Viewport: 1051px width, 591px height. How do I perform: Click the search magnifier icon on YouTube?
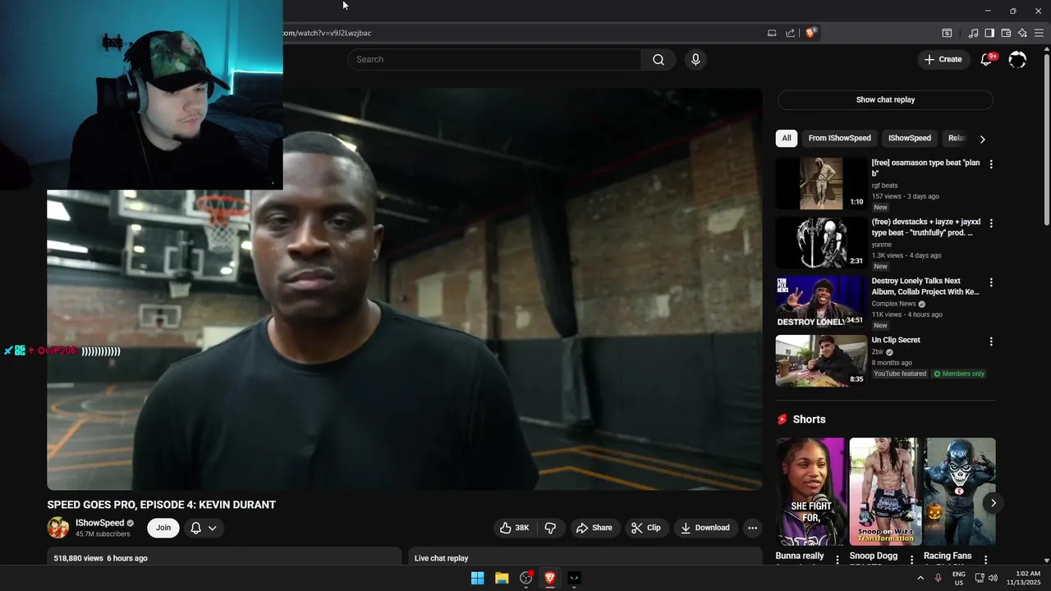pos(659,59)
